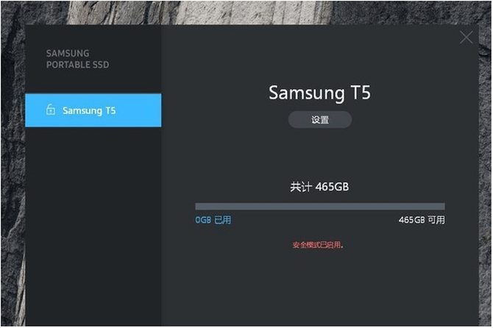Click the left end of the storage bar
Image resolution: width=493 pixels, height=328 pixels.
(x=197, y=207)
